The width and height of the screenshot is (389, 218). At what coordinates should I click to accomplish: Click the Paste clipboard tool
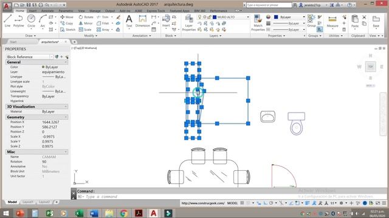355,21
